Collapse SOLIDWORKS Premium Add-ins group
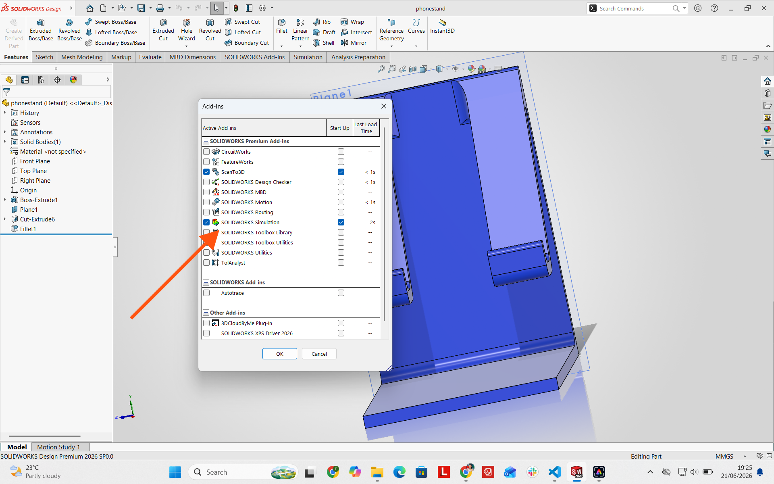 point(206,141)
